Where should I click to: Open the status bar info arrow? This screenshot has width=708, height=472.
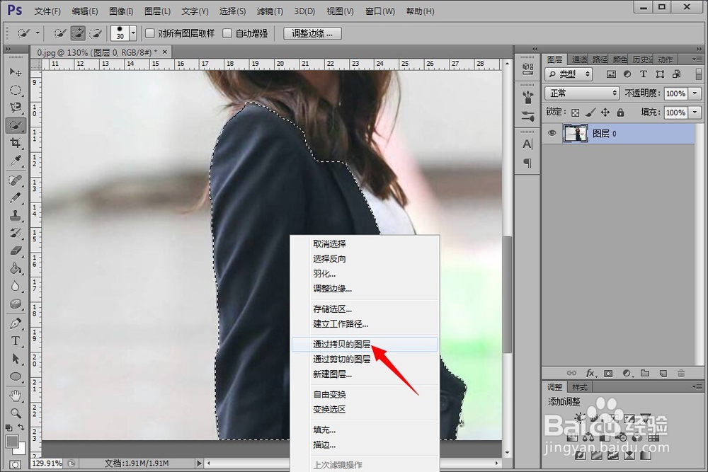tap(199, 463)
